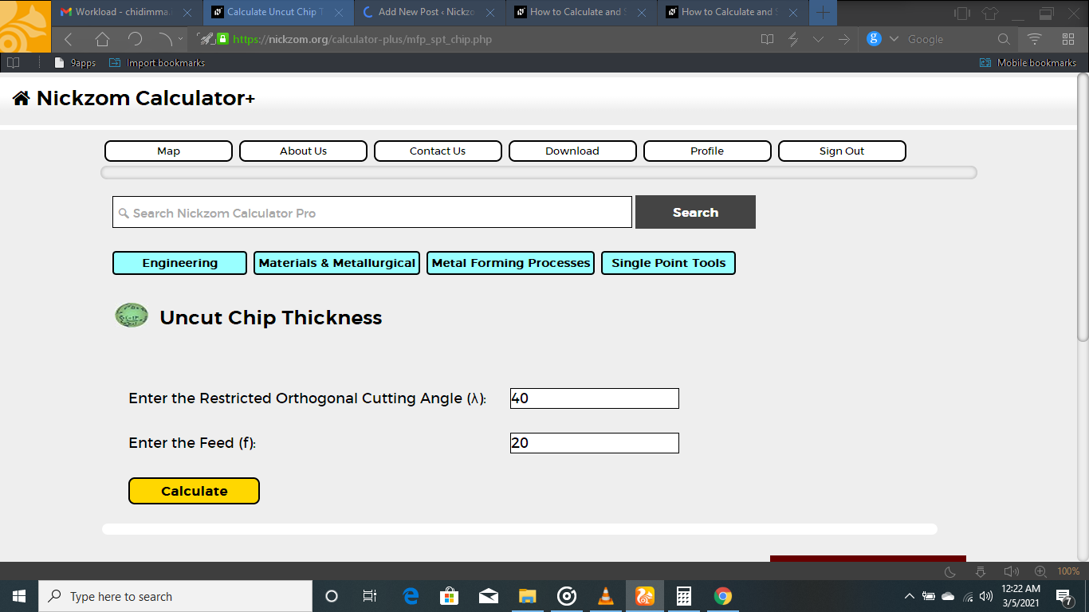Click the phone/tablet icon in title bar
This screenshot has height=612, width=1089.
(962, 13)
